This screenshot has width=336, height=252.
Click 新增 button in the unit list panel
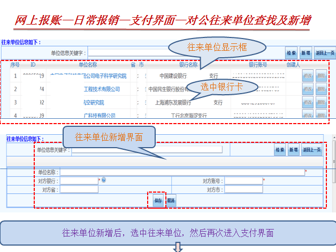[x=306, y=52]
